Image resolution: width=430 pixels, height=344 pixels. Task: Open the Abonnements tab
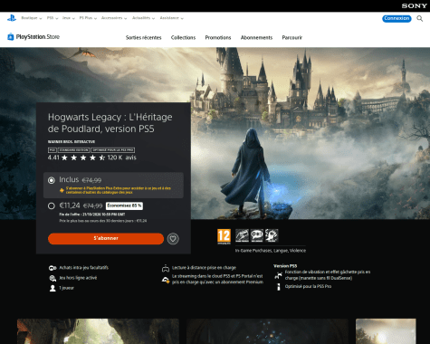[x=256, y=38]
